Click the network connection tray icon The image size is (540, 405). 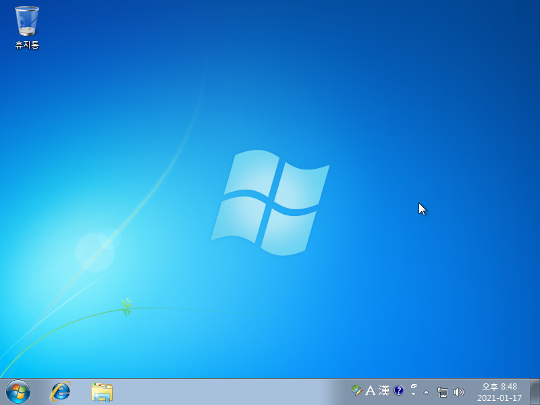[x=443, y=392]
